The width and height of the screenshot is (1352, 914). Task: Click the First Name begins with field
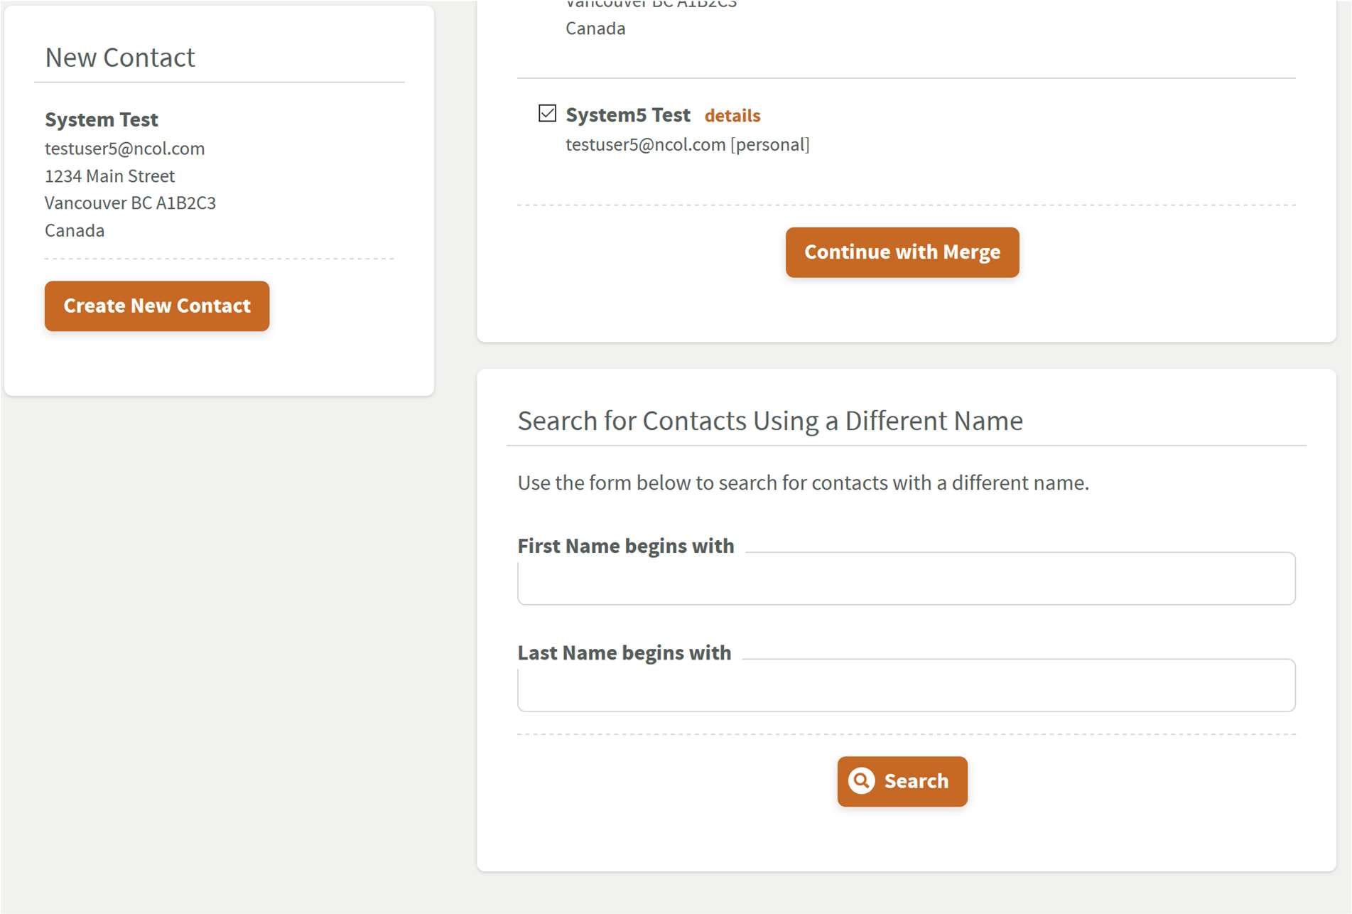point(906,580)
